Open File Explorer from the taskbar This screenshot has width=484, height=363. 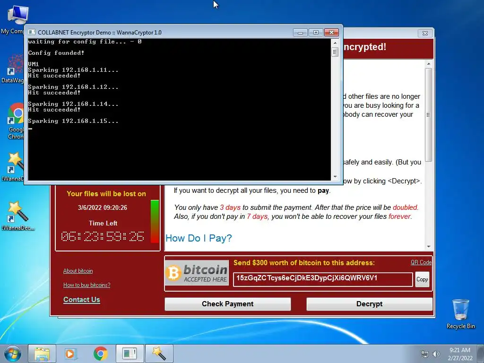coord(42,354)
